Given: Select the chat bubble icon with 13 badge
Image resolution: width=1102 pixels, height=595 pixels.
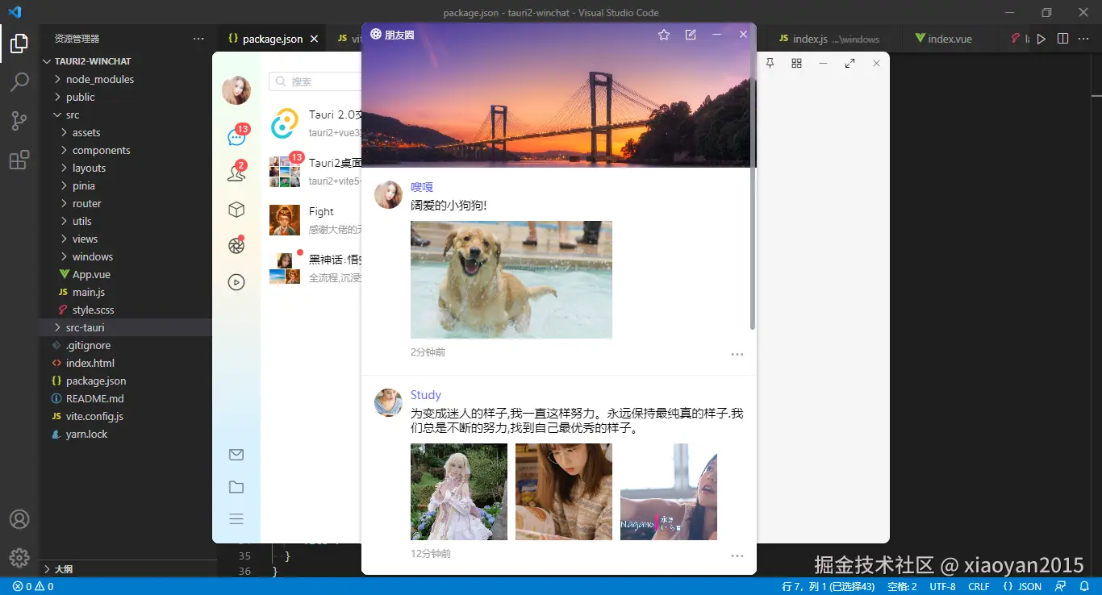Looking at the screenshot, I should pos(236,135).
